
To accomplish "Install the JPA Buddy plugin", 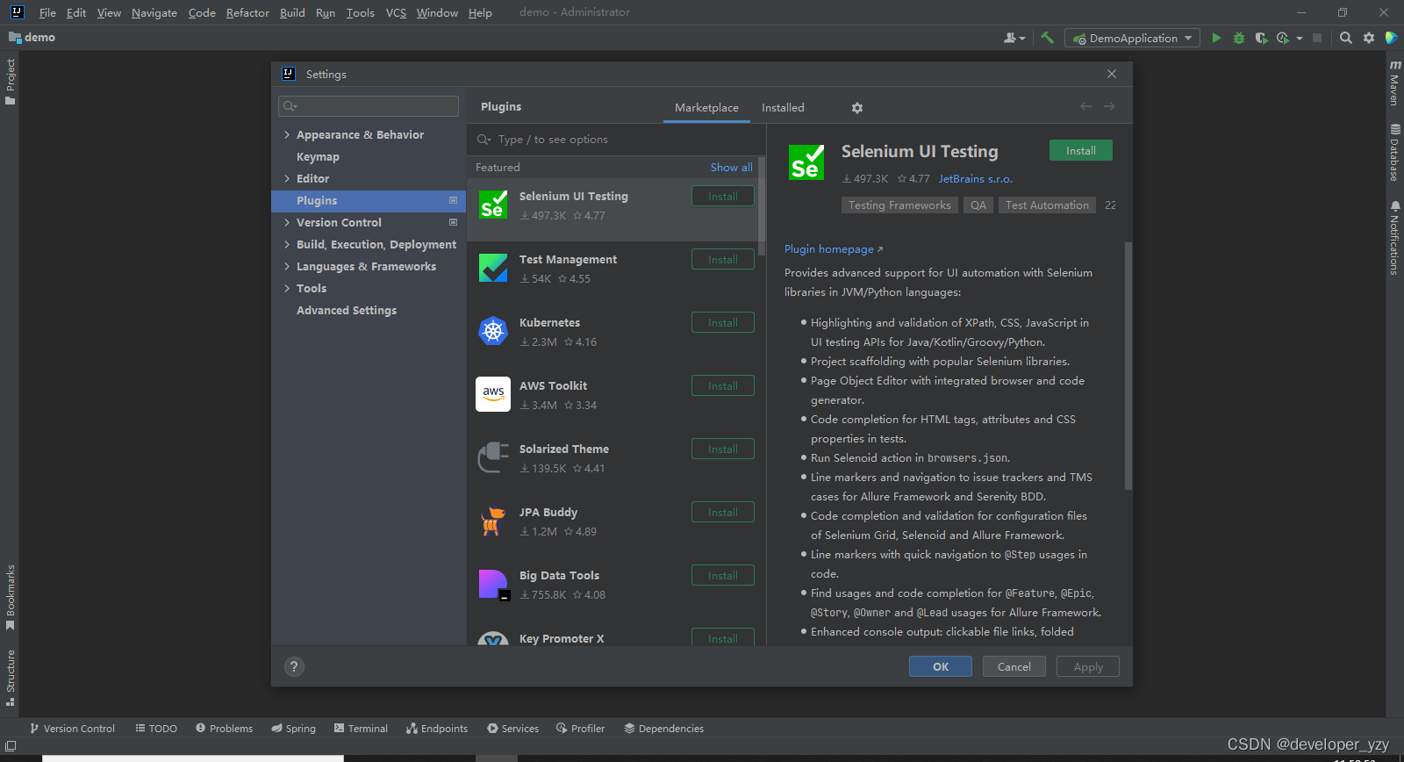I will pyautogui.click(x=723, y=513).
